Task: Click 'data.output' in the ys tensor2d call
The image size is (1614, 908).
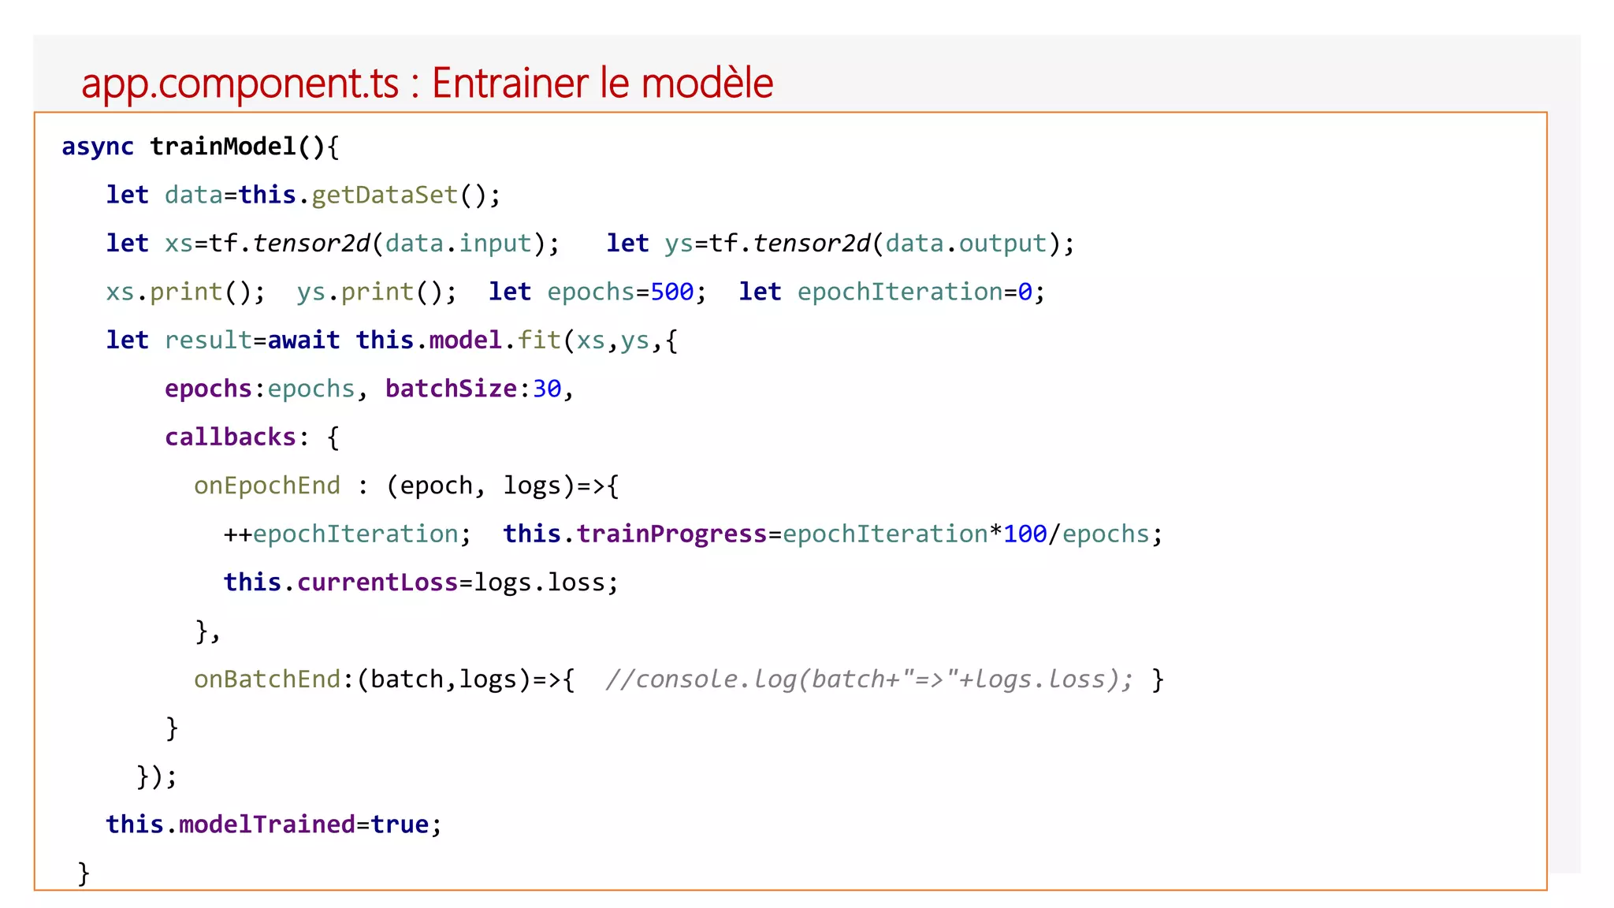Action: tap(966, 244)
